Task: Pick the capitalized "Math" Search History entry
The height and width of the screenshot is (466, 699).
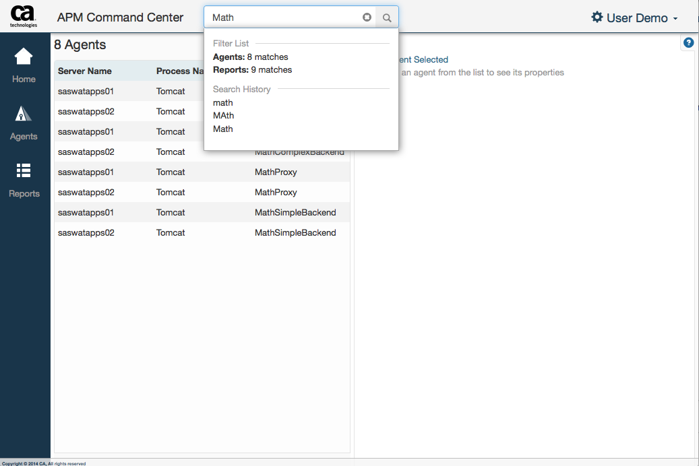Action: click(223, 129)
